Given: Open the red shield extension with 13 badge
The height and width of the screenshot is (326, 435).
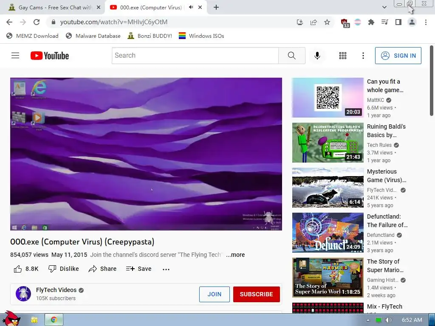Looking at the screenshot, I should point(345,22).
